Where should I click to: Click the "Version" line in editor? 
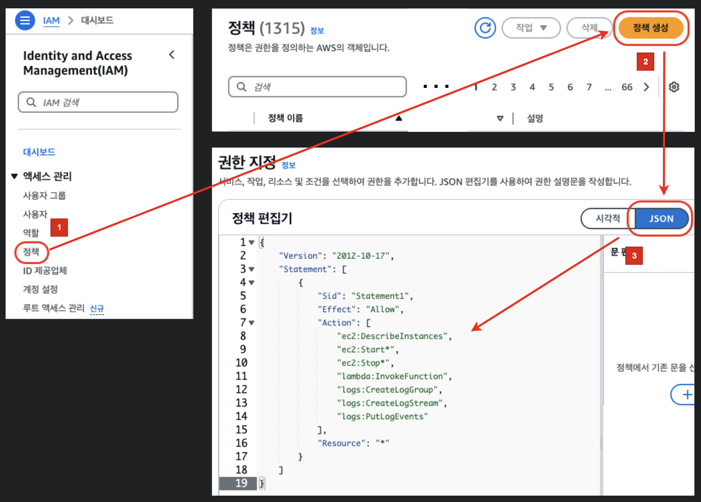(336, 256)
